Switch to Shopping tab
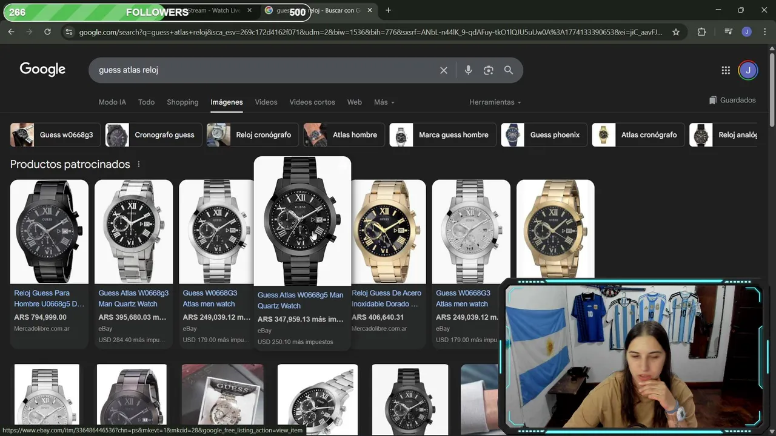776x436 pixels. coord(182,102)
